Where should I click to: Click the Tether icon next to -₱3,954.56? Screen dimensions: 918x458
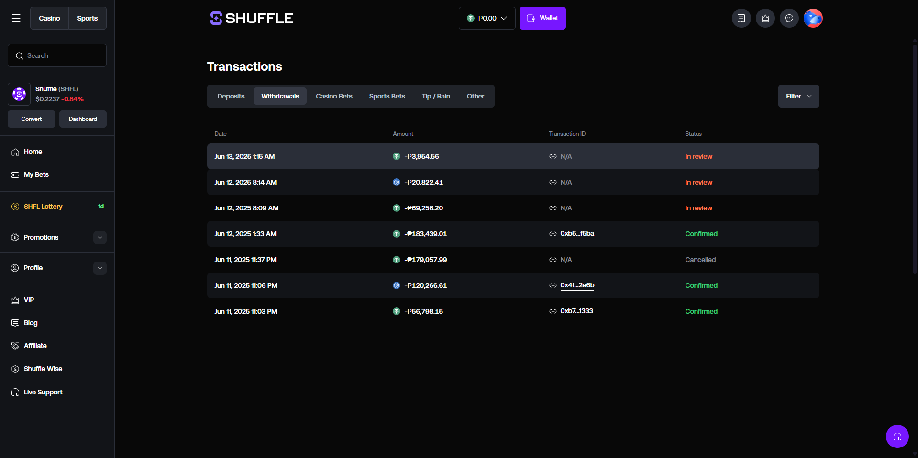[x=396, y=156]
